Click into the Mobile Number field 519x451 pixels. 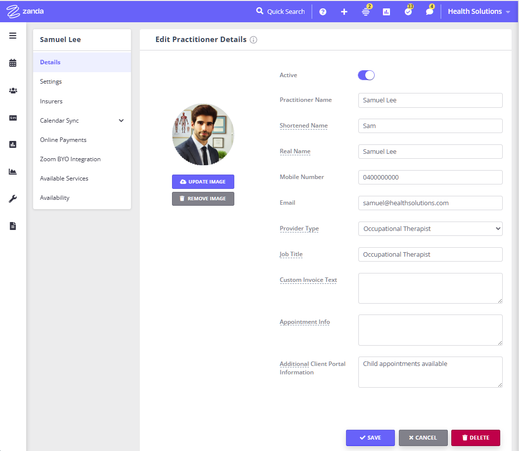pyautogui.click(x=430, y=178)
